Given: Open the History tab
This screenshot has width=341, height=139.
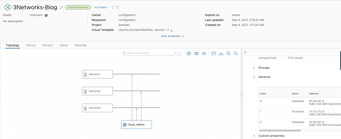Looking at the screenshot, I should click(x=31, y=45).
